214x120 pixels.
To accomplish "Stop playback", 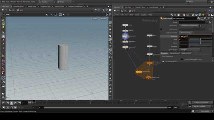I will pyautogui.click(x=11, y=103).
